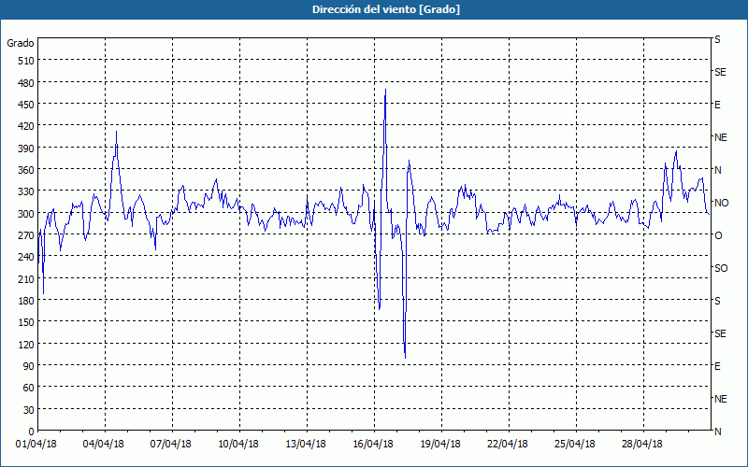
Task: Select the O compass direction label
Action: pos(718,235)
